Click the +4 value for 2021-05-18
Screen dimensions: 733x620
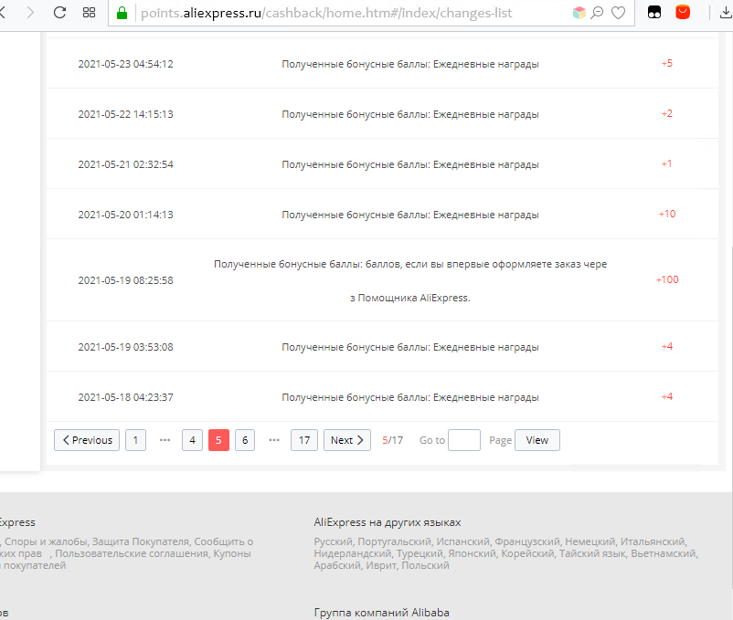pos(667,397)
